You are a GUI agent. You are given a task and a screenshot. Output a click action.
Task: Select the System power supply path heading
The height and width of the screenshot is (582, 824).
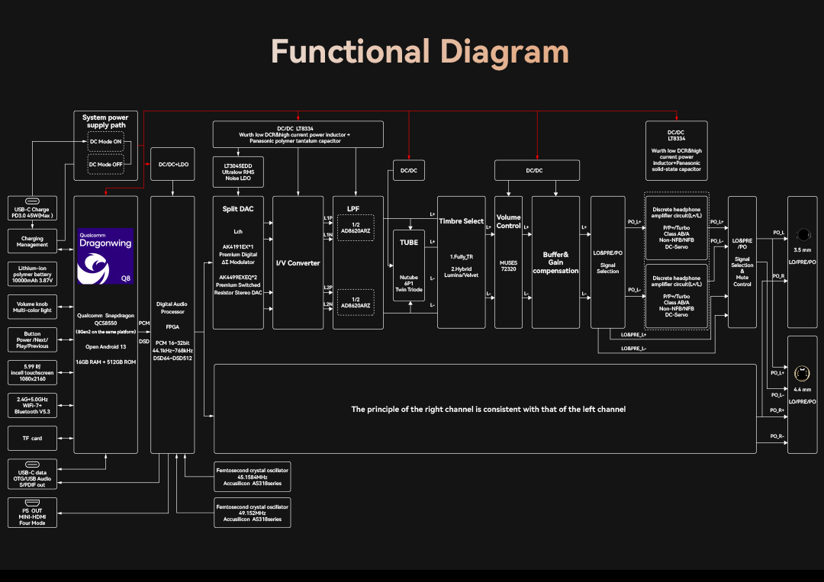(105, 121)
